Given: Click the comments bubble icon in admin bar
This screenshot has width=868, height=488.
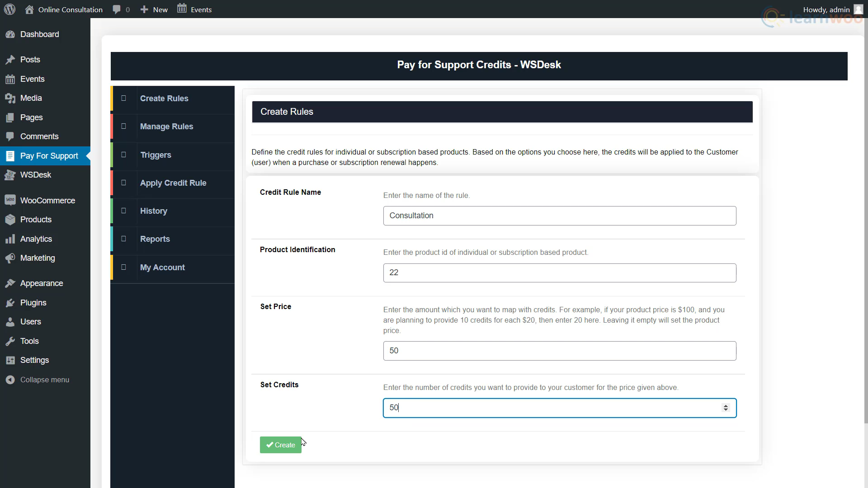Looking at the screenshot, I should click(x=117, y=9).
